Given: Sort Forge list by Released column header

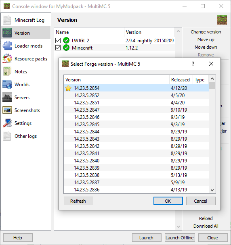Looking at the screenshot, I should tap(181, 80).
